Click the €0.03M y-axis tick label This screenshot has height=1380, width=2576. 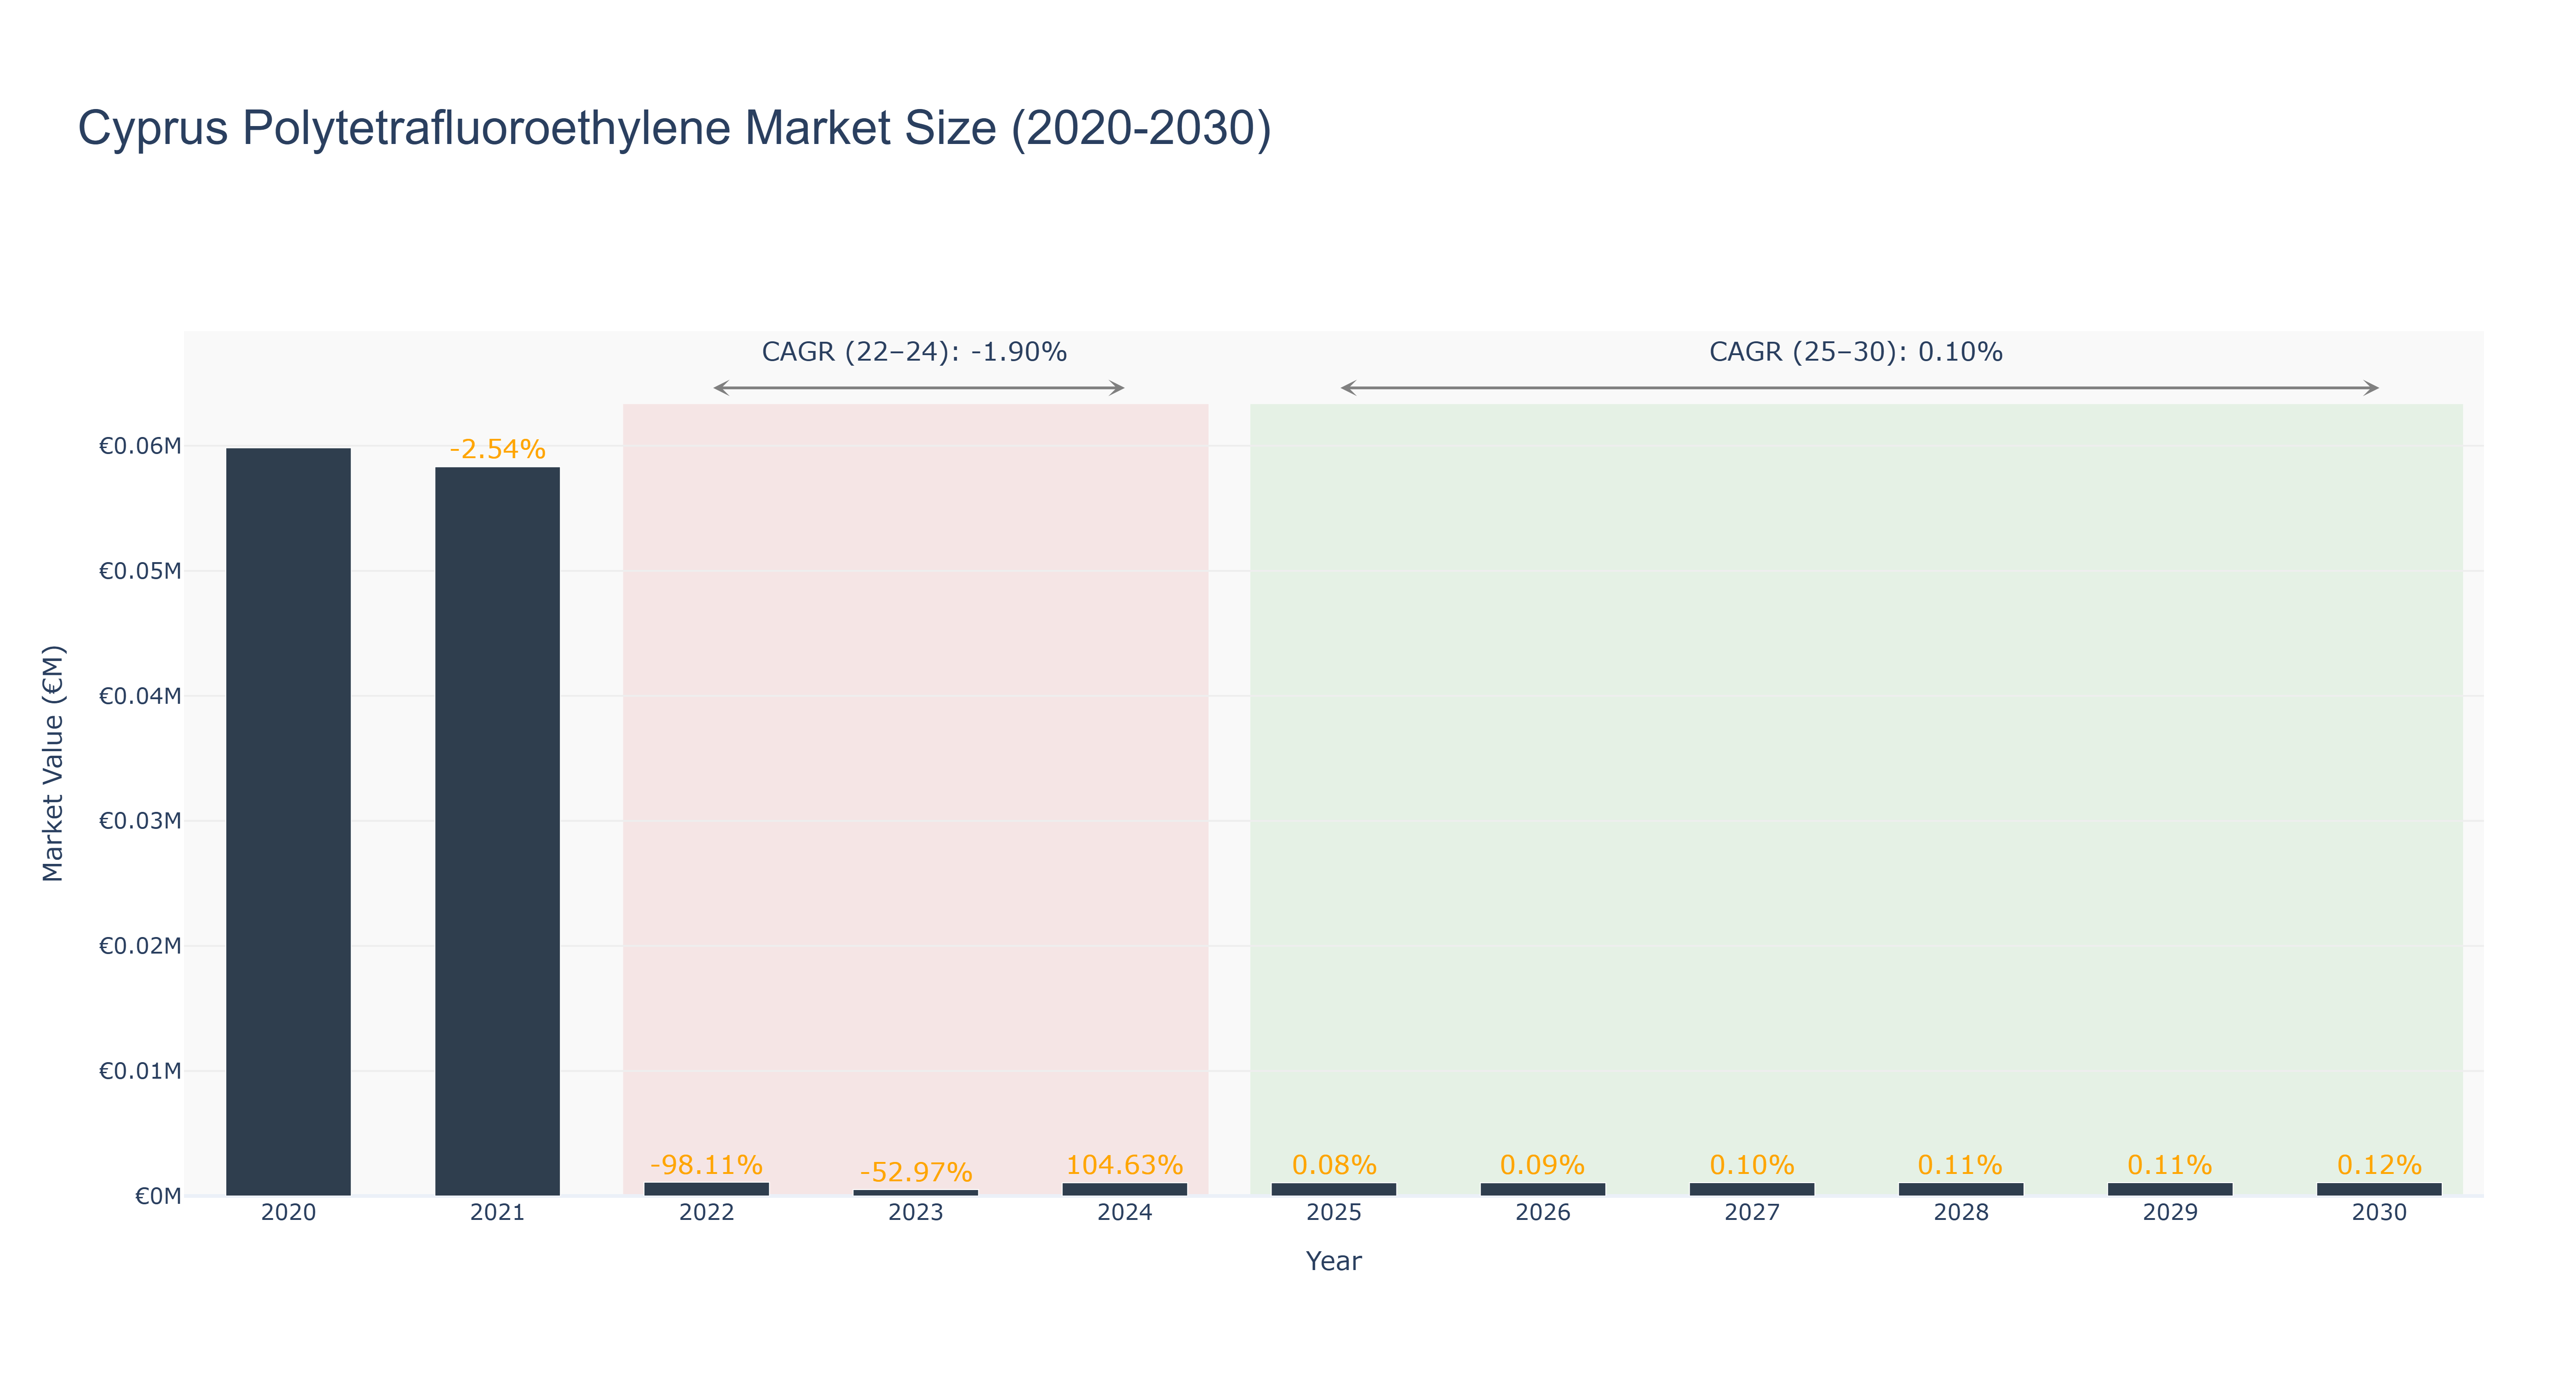coord(140,821)
